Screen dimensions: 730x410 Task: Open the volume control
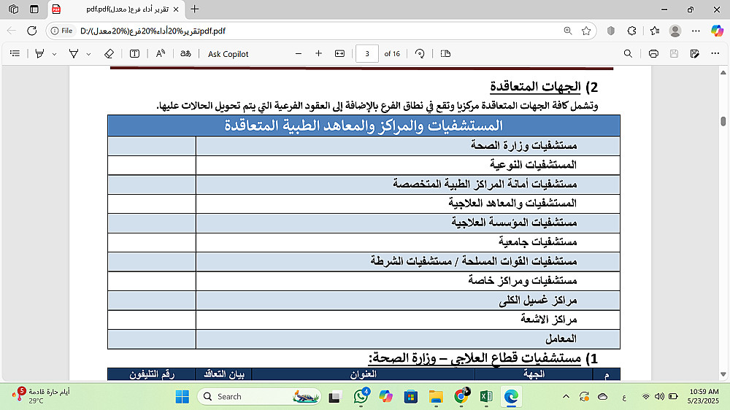click(659, 397)
